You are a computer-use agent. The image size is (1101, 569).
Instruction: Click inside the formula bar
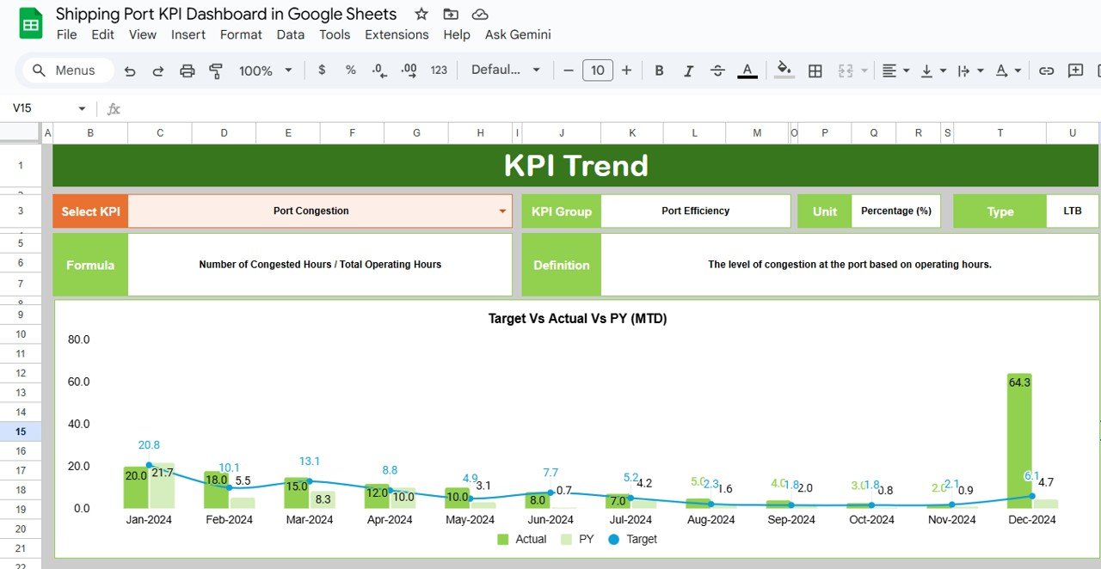point(258,109)
